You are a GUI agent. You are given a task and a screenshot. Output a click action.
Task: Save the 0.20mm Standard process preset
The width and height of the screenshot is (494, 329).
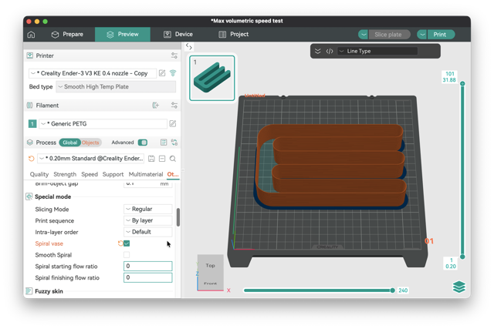151,159
